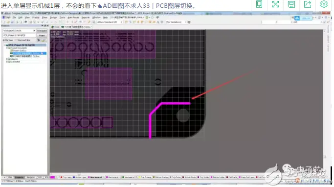
Task: Switch to the Mechanical 1 layer tab
Action: 96,177
